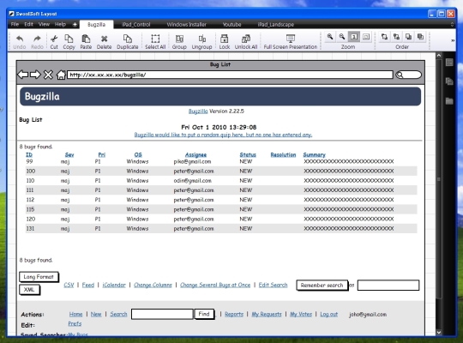The height and width of the screenshot is (343, 463).
Task: Click the canvas vertical scrollbar down arrow
Action: (x=439, y=332)
